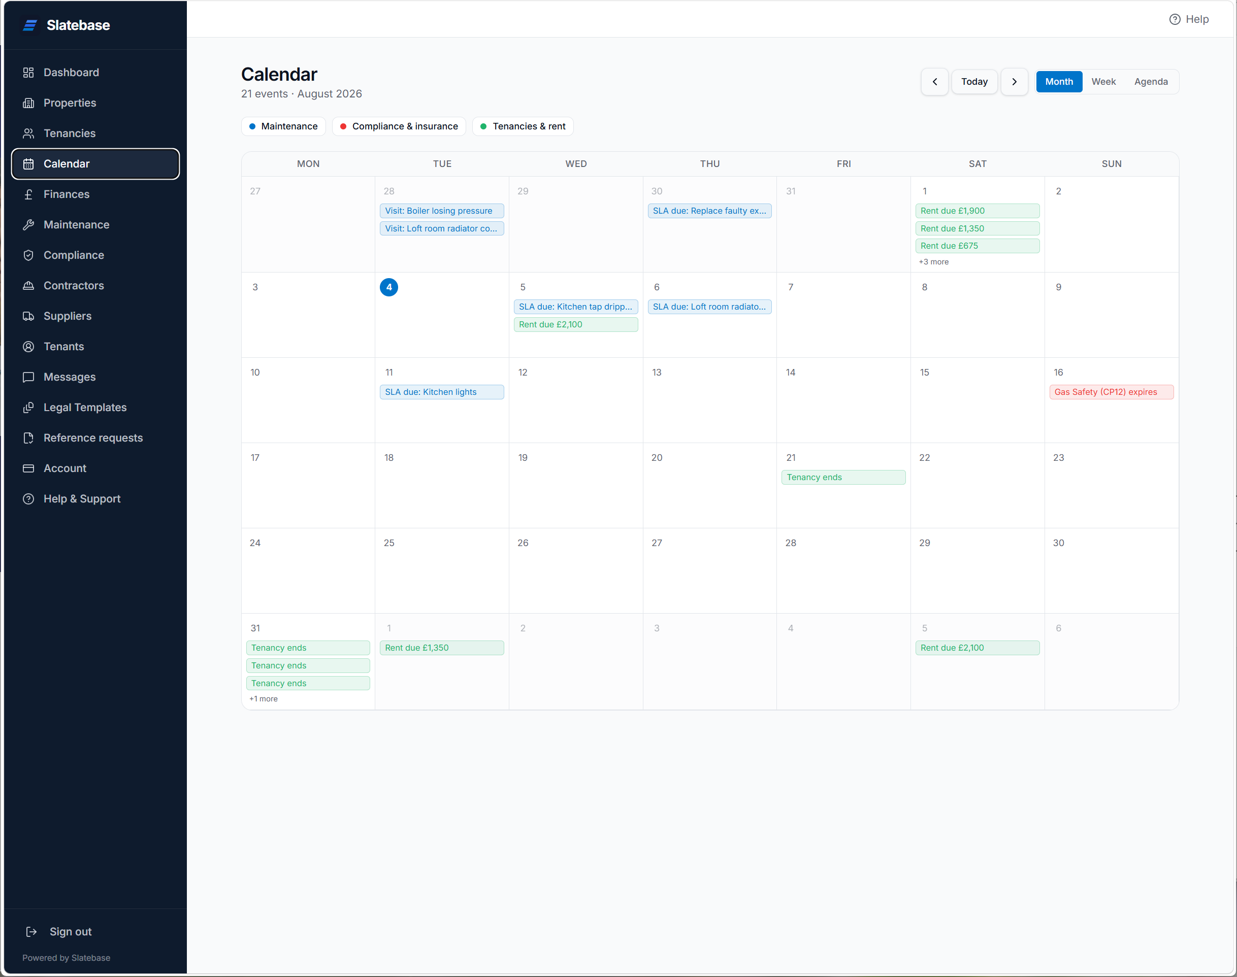1237x977 pixels.
Task: Open 'Rent due £2,100' event on 5 August
Action: 575,325
